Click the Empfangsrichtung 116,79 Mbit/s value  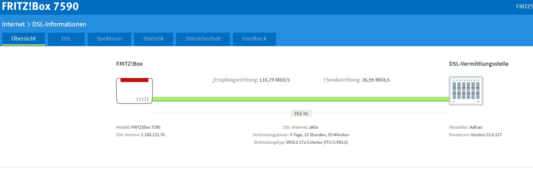click(x=251, y=80)
